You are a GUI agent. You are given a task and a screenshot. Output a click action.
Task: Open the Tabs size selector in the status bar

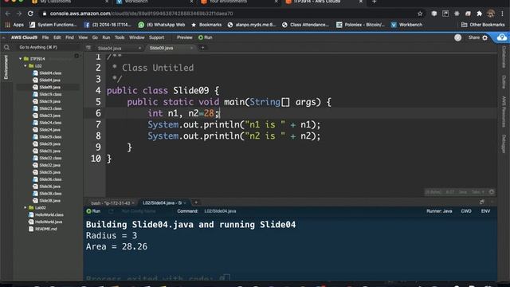pos(478,192)
